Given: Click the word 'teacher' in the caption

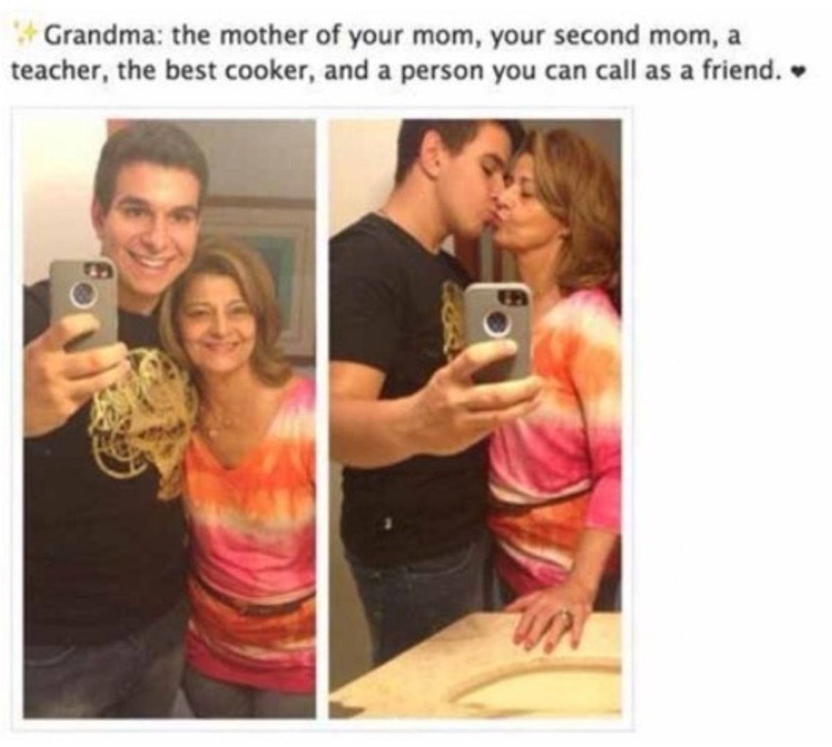Looking at the screenshot, I should click(x=58, y=71).
